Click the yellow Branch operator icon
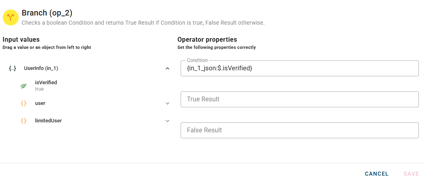 11,17
